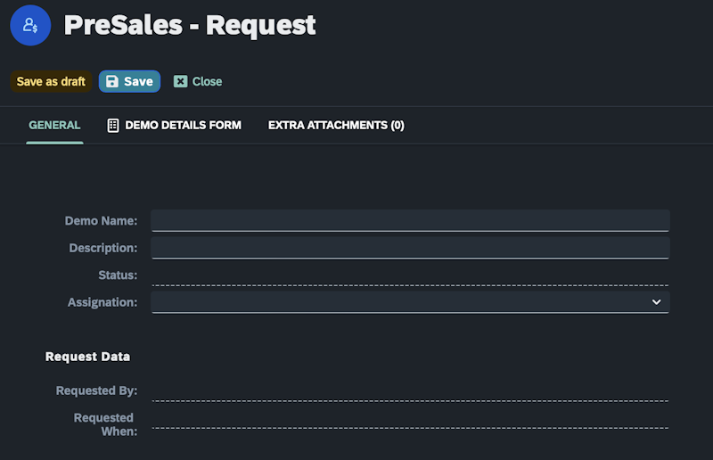The height and width of the screenshot is (460, 713).
Task: Click the X icon beside Close
Action: [180, 81]
